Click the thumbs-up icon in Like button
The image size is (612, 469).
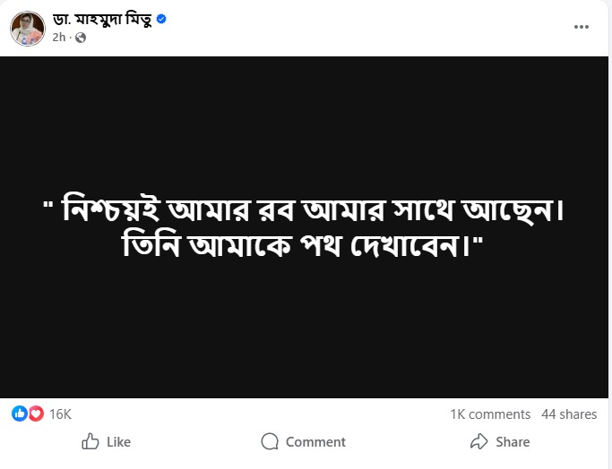point(91,441)
